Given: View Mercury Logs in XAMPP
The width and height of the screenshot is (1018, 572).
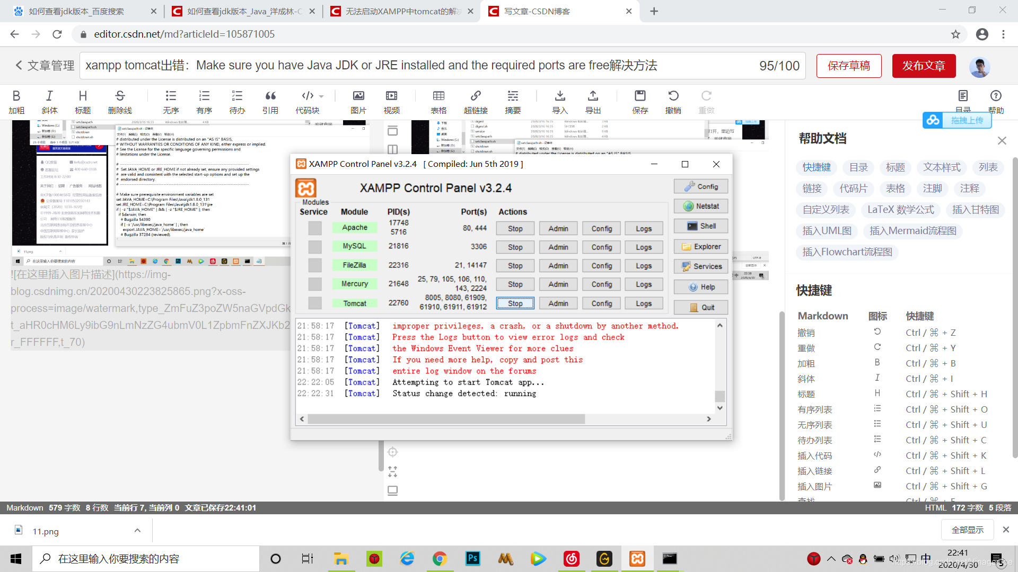Looking at the screenshot, I should (644, 284).
